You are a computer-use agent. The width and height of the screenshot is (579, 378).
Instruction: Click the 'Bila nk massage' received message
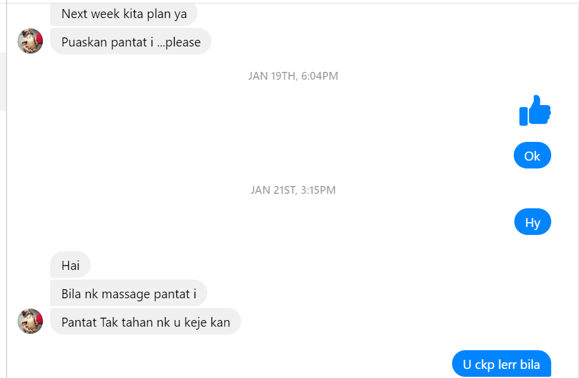point(129,293)
